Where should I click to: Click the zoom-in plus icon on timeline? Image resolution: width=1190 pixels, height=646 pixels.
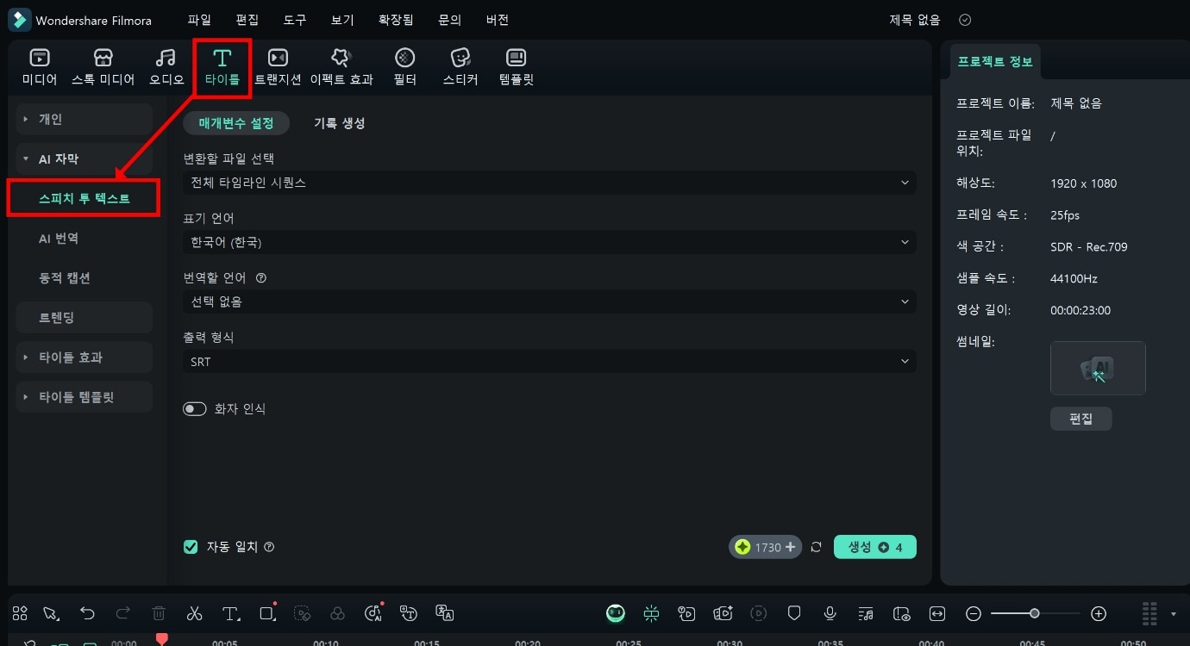coord(1099,613)
